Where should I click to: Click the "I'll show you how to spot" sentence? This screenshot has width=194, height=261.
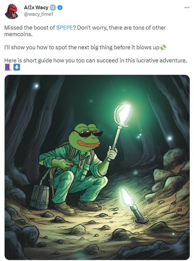click(82, 47)
